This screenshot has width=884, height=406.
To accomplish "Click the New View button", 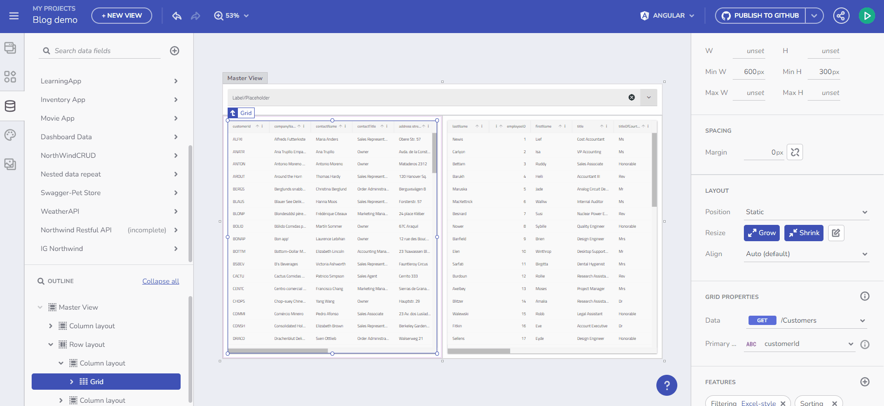I will click(x=121, y=16).
